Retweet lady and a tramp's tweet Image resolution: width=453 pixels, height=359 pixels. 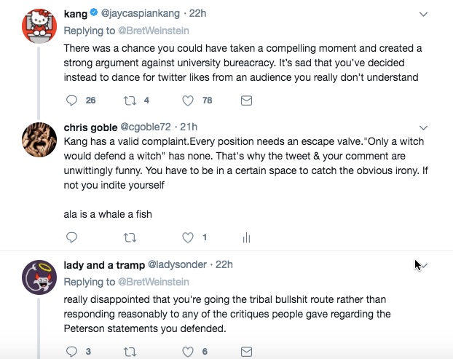point(130,352)
